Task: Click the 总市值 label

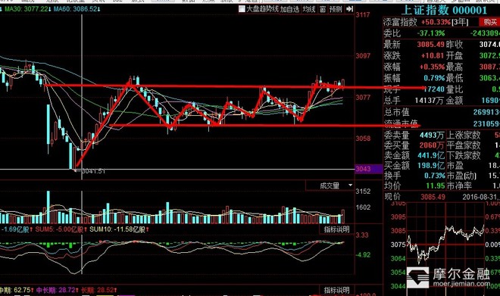Action: tap(396, 112)
